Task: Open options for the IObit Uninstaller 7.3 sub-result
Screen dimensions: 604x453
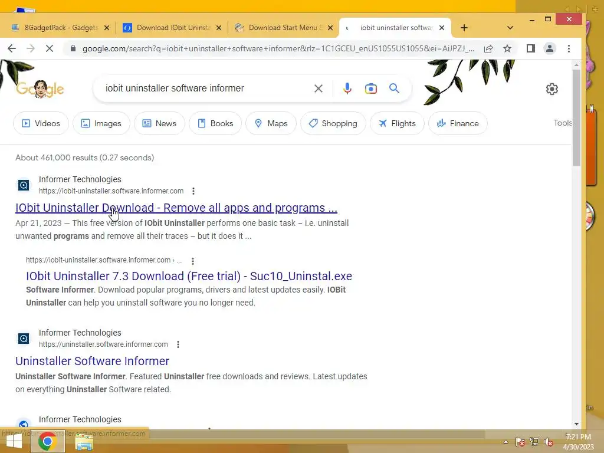Action: (193, 261)
